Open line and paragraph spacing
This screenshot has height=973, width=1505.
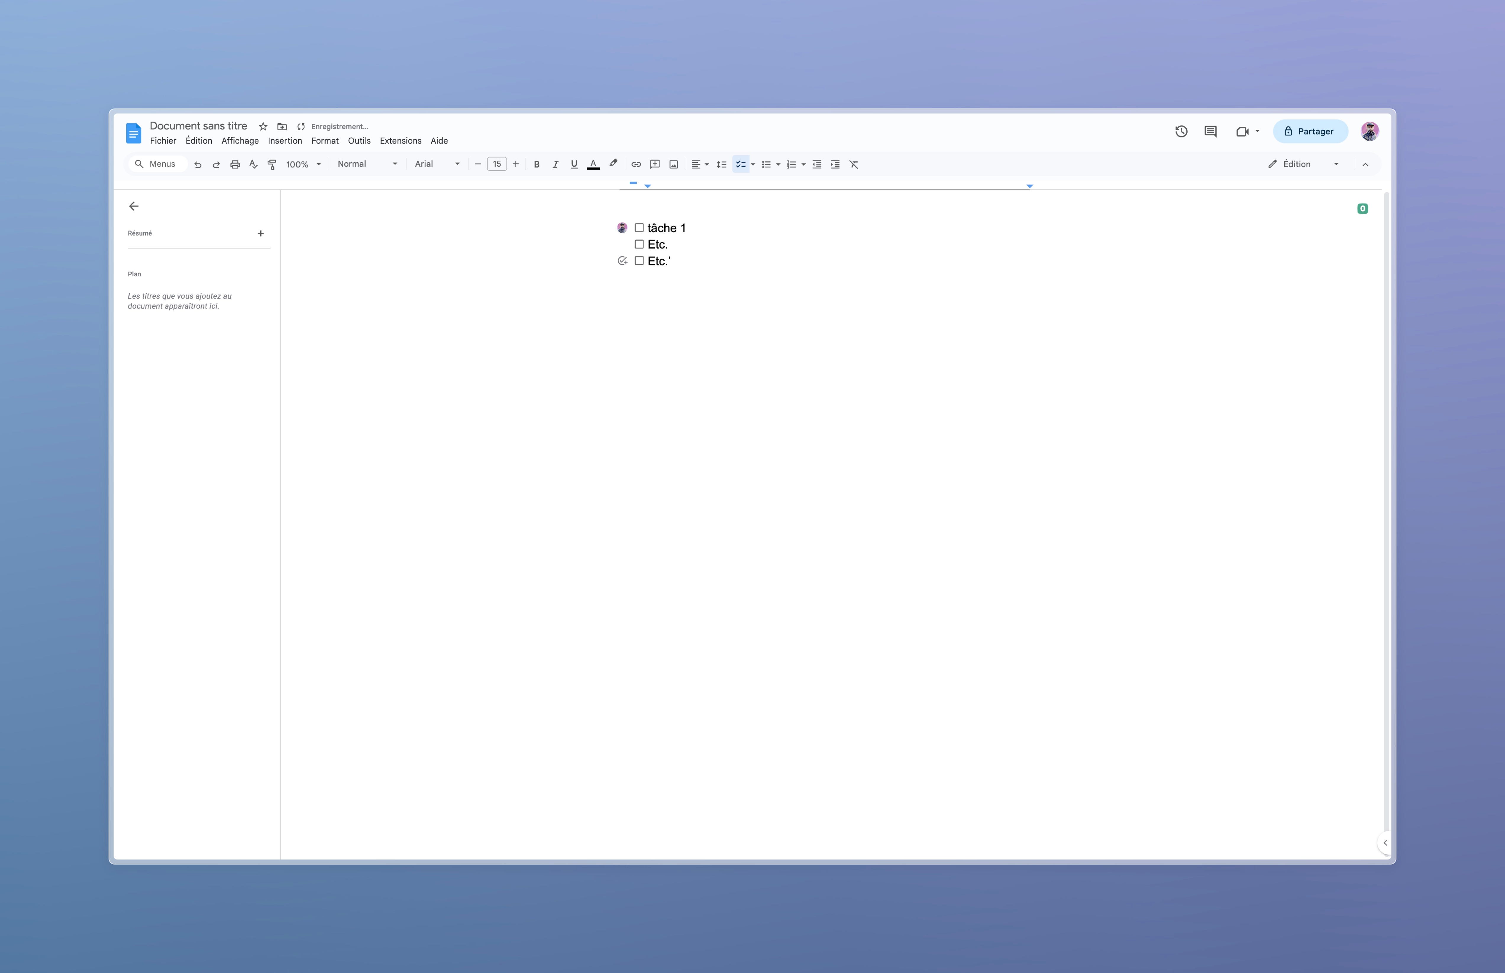pos(721,164)
